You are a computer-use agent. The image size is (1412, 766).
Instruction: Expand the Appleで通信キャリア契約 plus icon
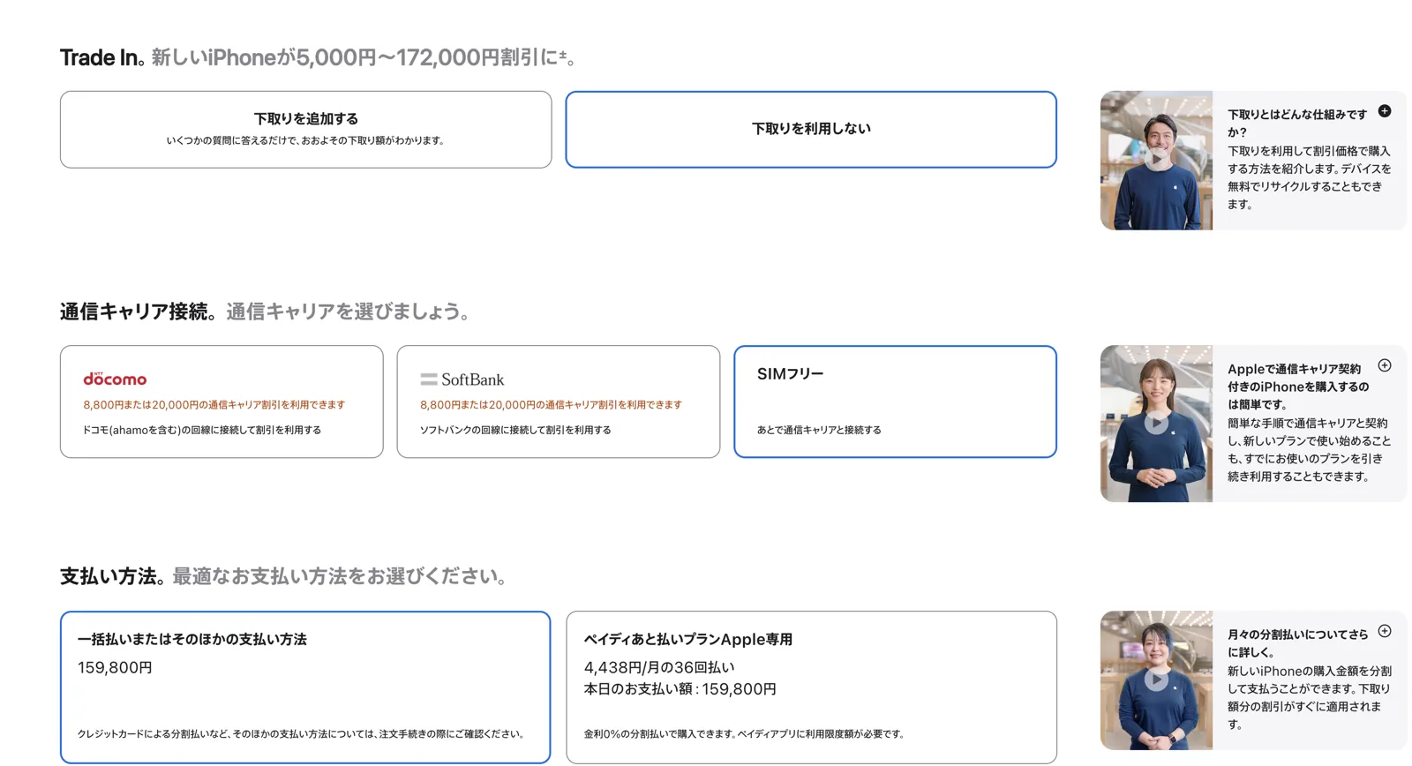(1385, 365)
